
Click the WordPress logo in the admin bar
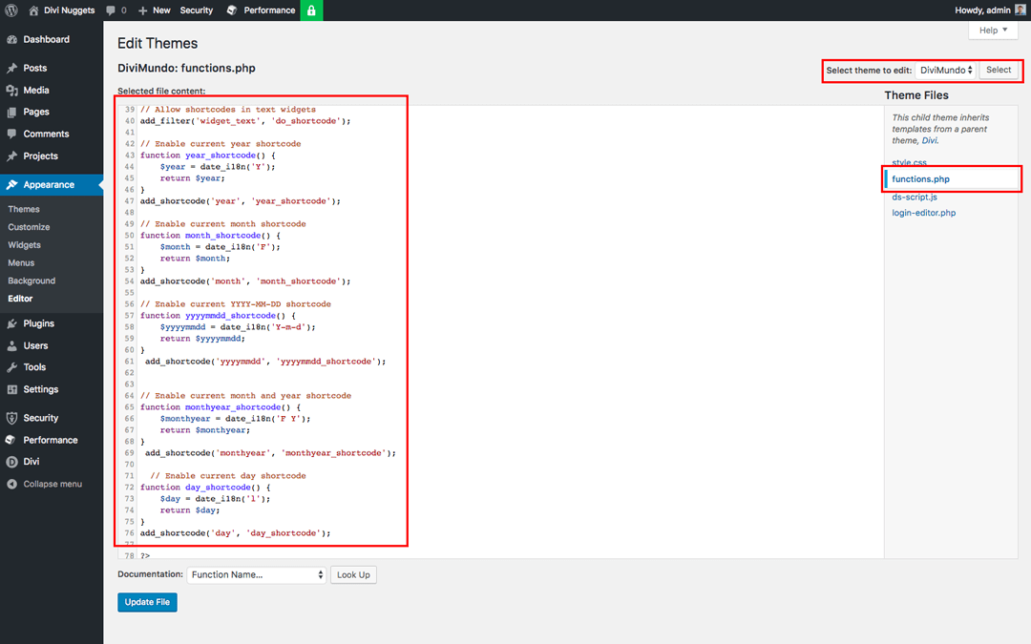11,10
